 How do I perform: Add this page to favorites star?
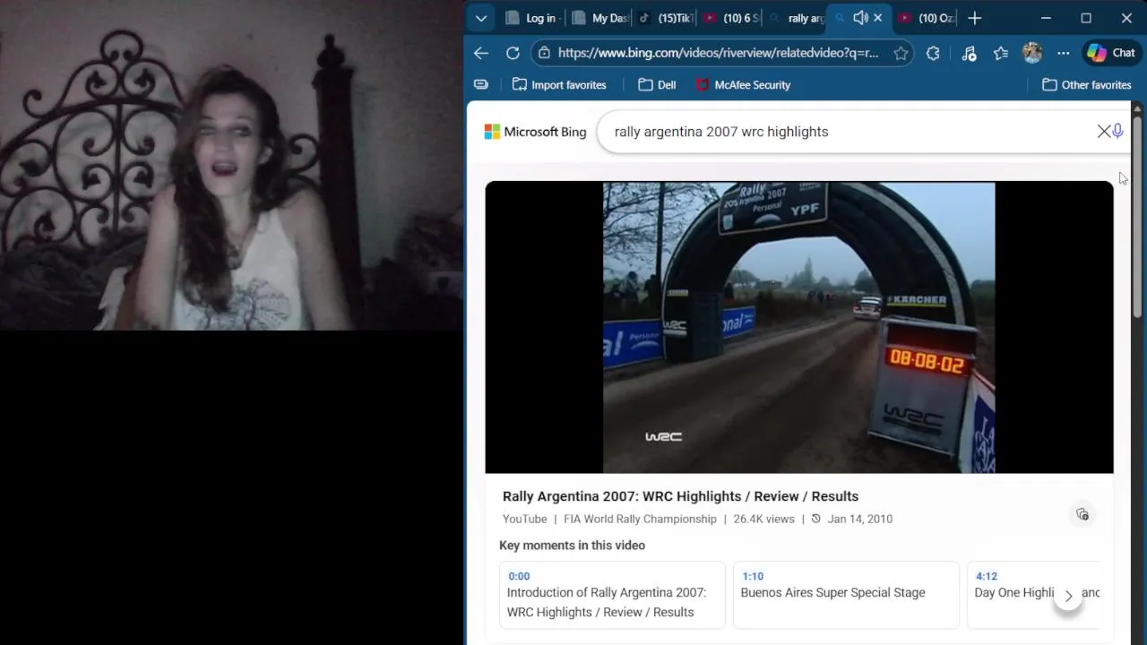[901, 53]
